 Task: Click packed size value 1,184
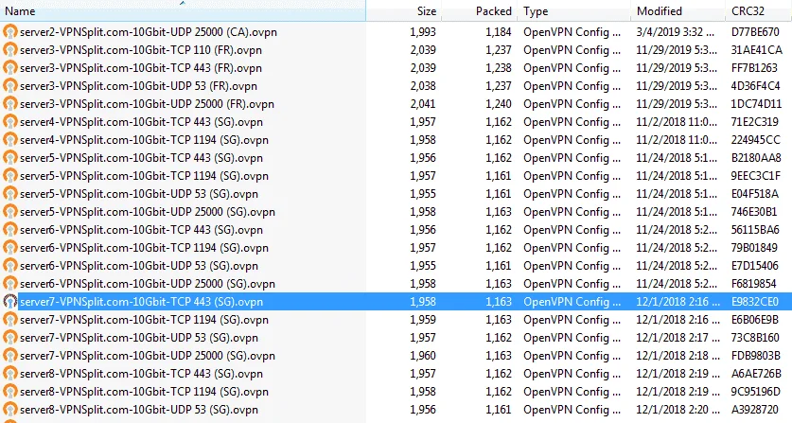tap(499, 32)
